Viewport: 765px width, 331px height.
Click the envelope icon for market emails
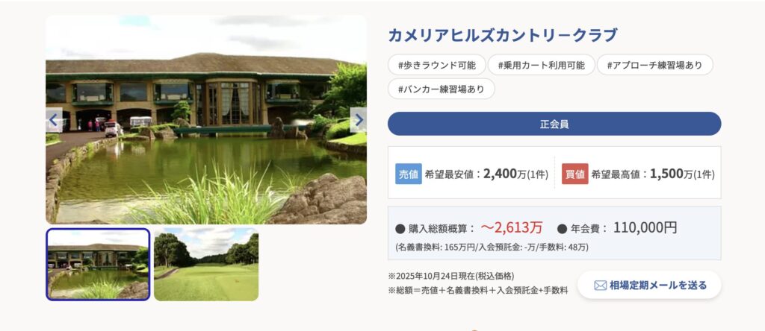click(x=600, y=285)
